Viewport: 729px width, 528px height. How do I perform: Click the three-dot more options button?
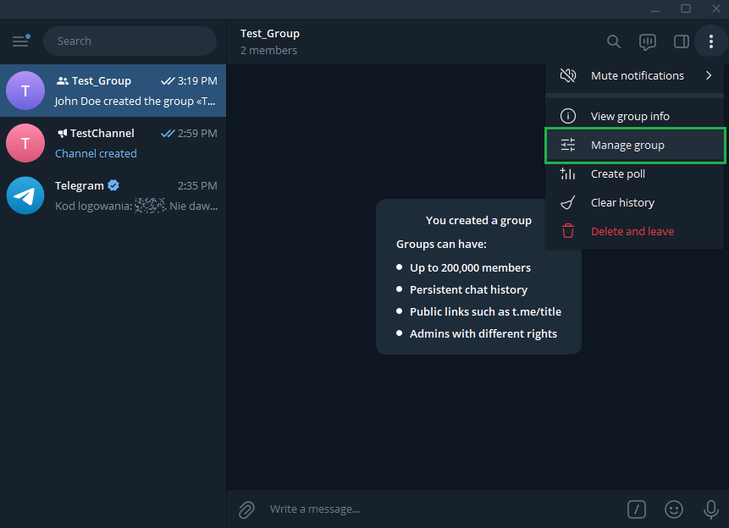(711, 41)
